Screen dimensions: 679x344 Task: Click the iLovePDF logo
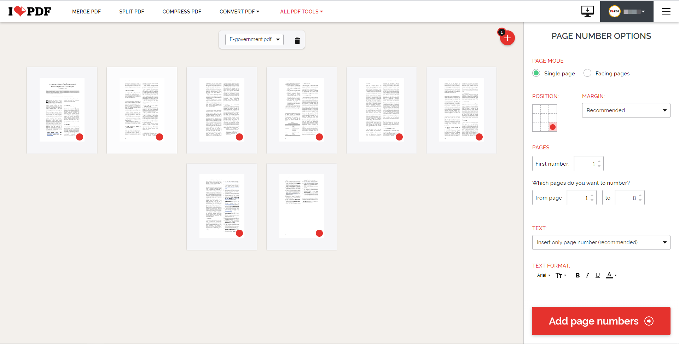(x=30, y=11)
